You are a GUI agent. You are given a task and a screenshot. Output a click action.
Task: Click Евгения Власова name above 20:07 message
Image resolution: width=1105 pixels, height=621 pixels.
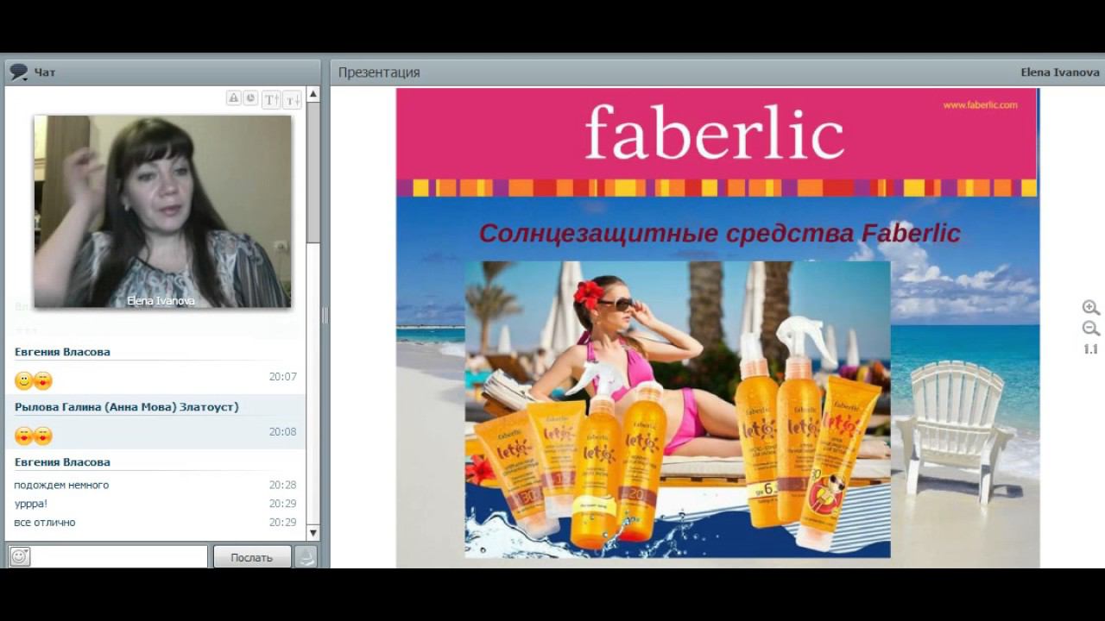coord(62,352)
